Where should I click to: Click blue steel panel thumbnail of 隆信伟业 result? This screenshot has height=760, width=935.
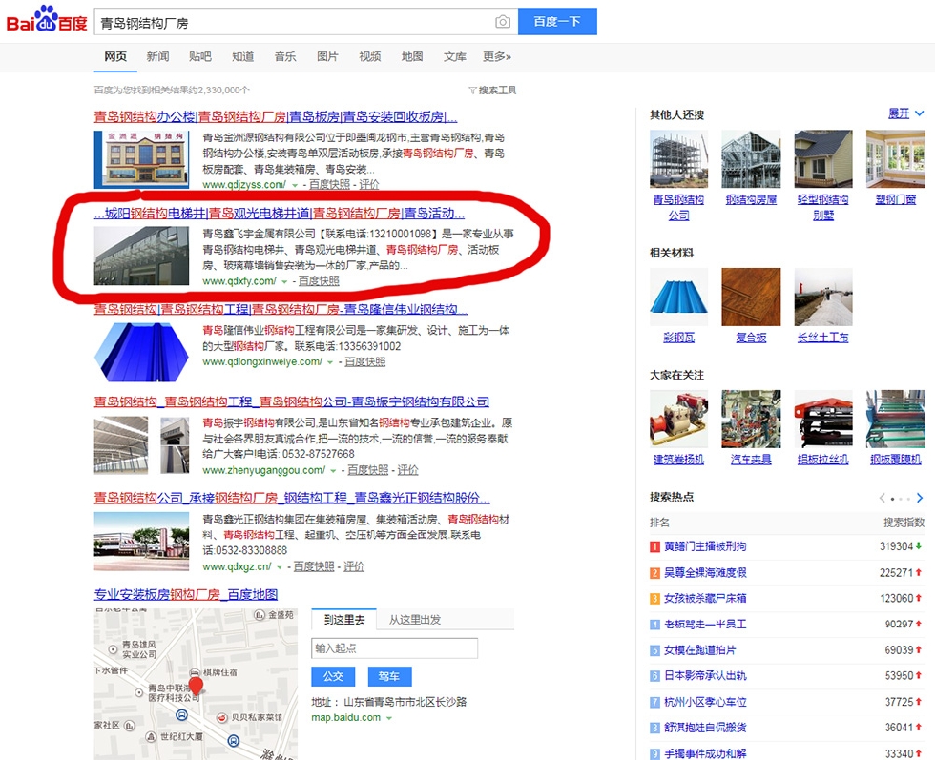click(x=142, y=352)
